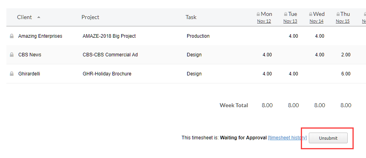
Task: View the timesheet history link
Action: (x=287, y=138)
